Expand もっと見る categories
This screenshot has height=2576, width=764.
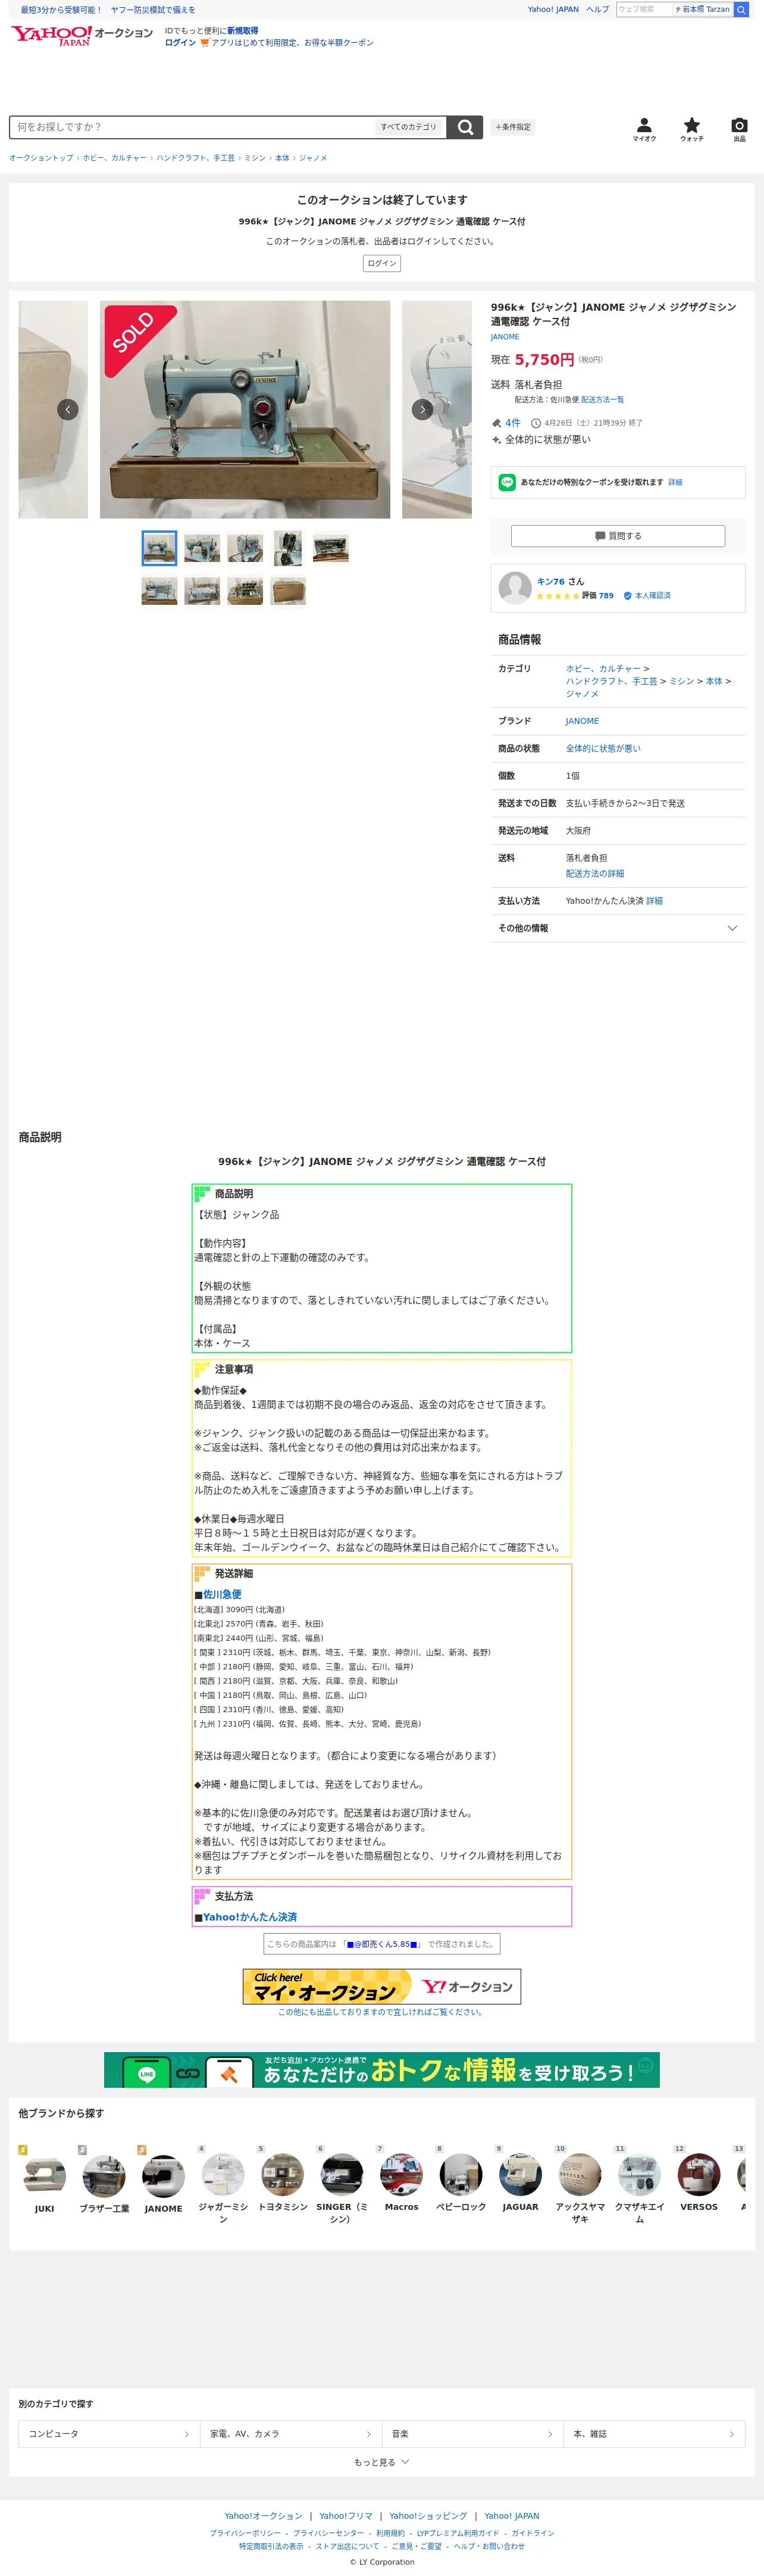tap(382, 2462)
